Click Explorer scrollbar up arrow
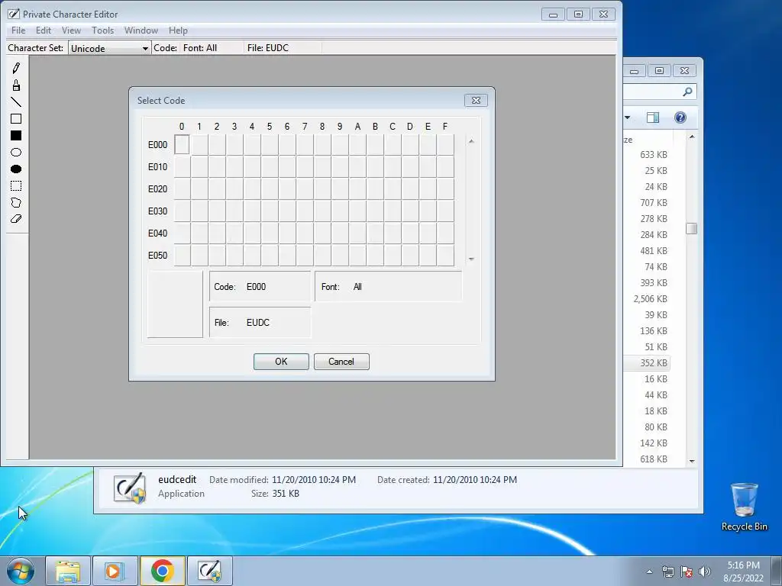Viewport: 782px width, 586px height. pos(692,137)
